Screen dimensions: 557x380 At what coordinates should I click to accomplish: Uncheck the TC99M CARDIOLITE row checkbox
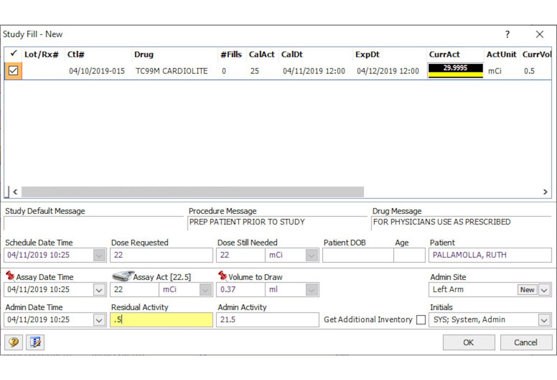coord(13,71)
